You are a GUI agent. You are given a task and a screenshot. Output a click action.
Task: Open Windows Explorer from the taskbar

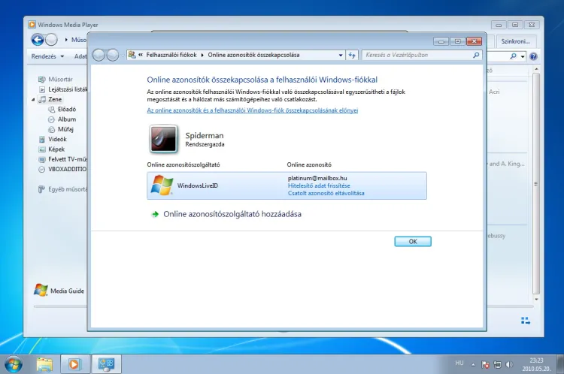tap(45, 364)
